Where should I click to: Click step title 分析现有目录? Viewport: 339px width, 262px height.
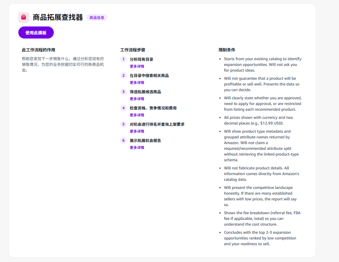coord(141,59)
